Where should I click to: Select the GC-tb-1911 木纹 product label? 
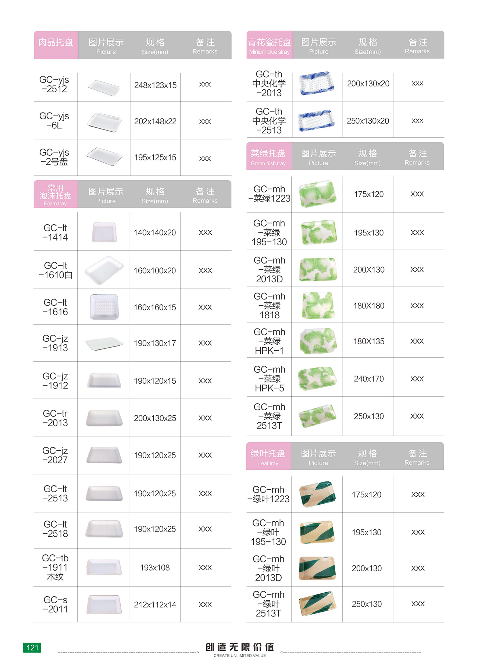55,567
